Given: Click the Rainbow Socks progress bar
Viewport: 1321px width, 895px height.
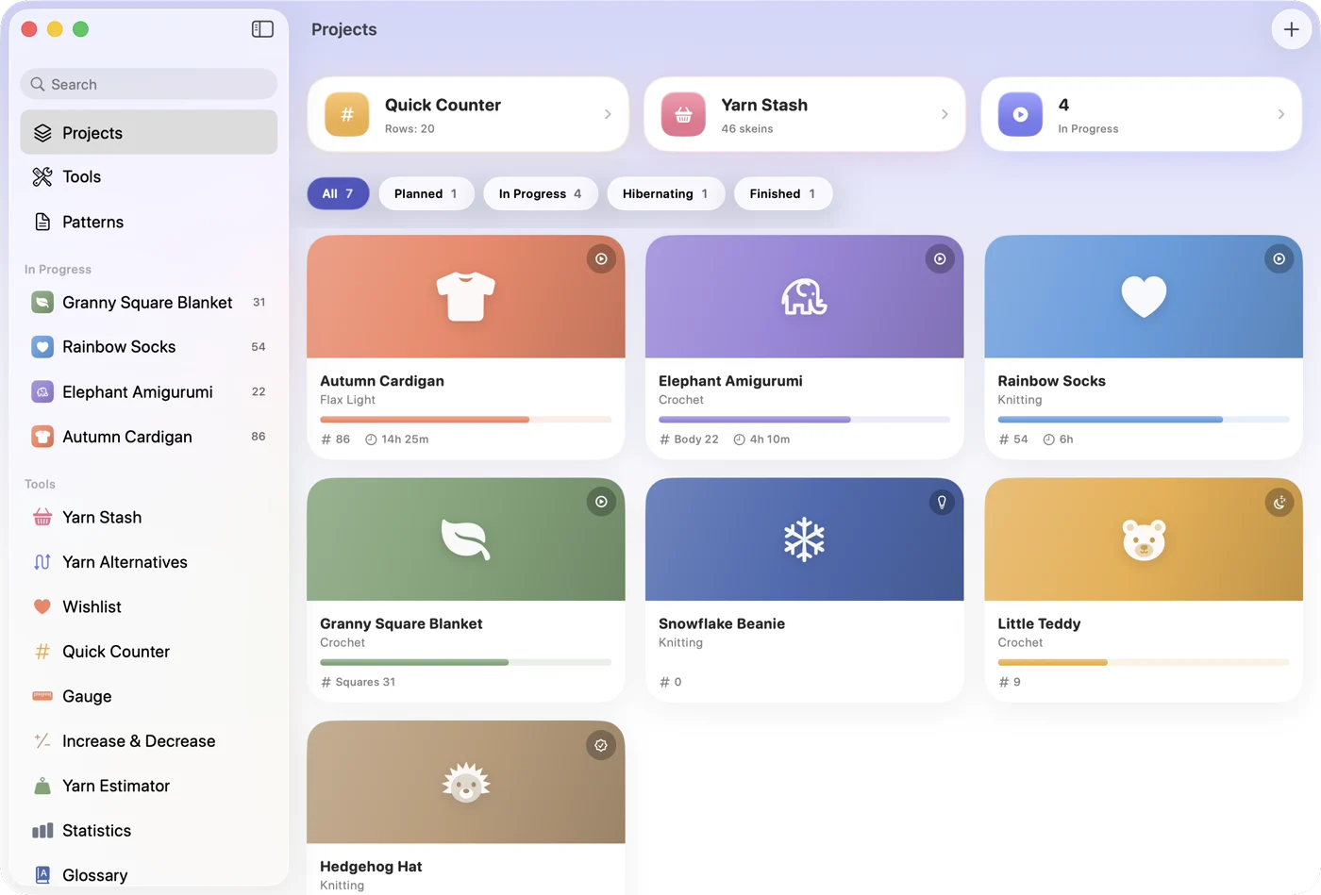Looking at the screenshot, I should (x=1144, y=420).
